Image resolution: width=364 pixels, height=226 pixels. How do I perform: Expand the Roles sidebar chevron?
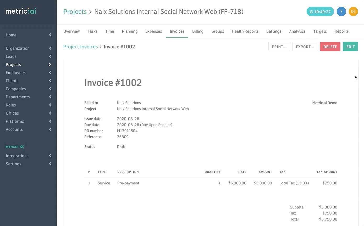click(x=50, y=105)
